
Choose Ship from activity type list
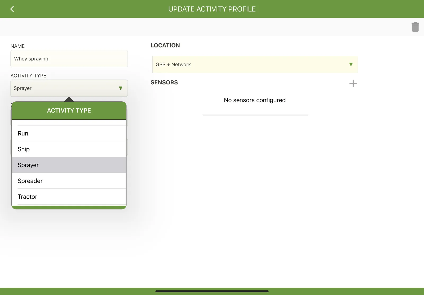[69, 149]
